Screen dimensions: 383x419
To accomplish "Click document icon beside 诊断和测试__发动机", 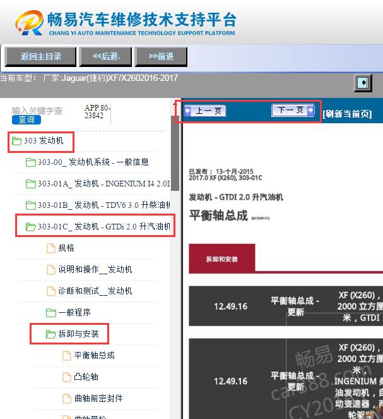I will click(x=51, y=291).
